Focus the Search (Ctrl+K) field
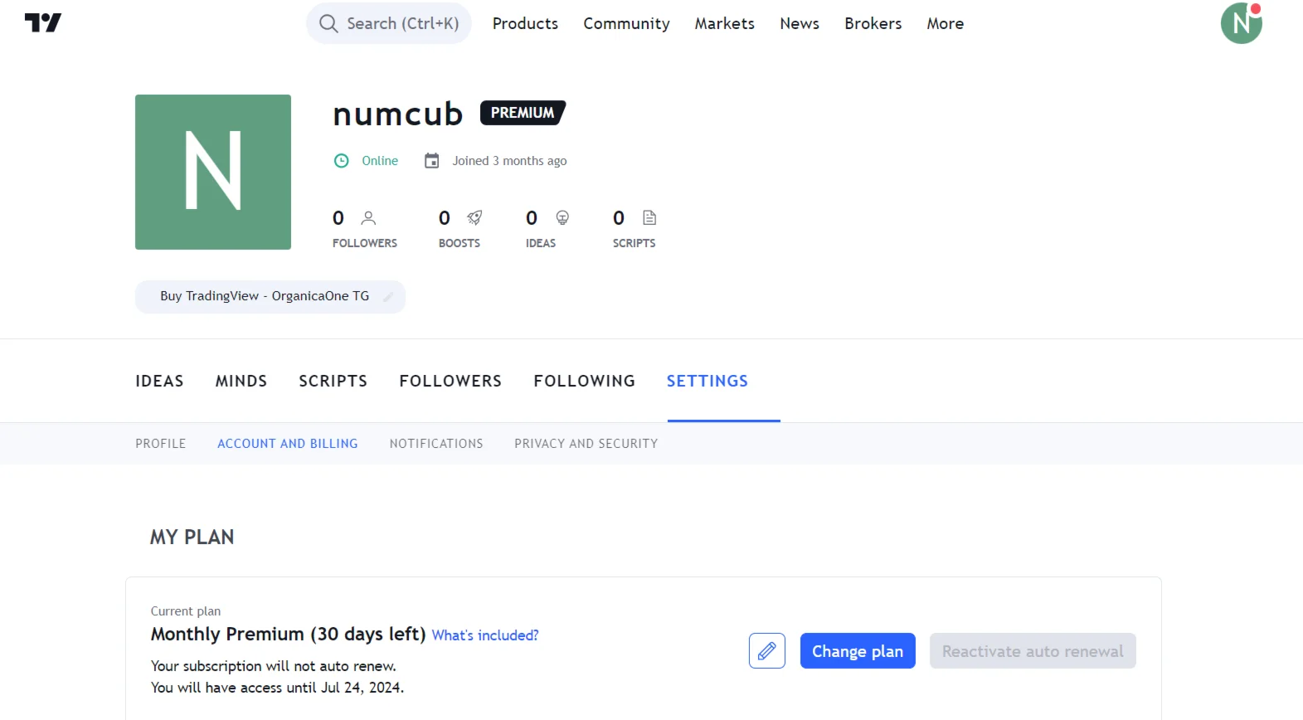Screen dimensions: 1303x720 [389, 23]
